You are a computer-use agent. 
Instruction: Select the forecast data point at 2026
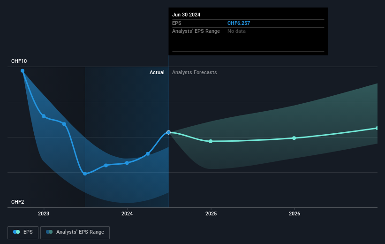pos(294,138)
